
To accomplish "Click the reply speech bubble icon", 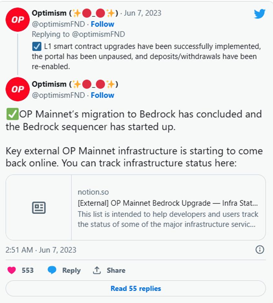I will pos(52,270).
